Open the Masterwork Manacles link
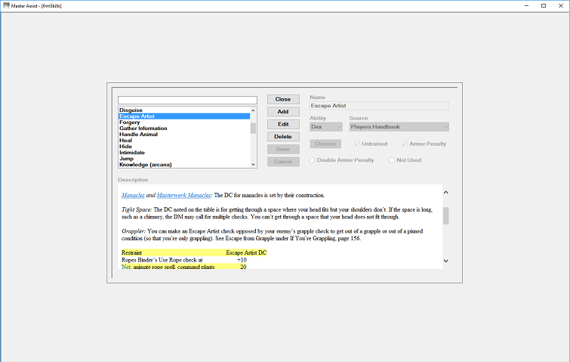The height and width of the screenshot is (362, 570). coord(184,196)
